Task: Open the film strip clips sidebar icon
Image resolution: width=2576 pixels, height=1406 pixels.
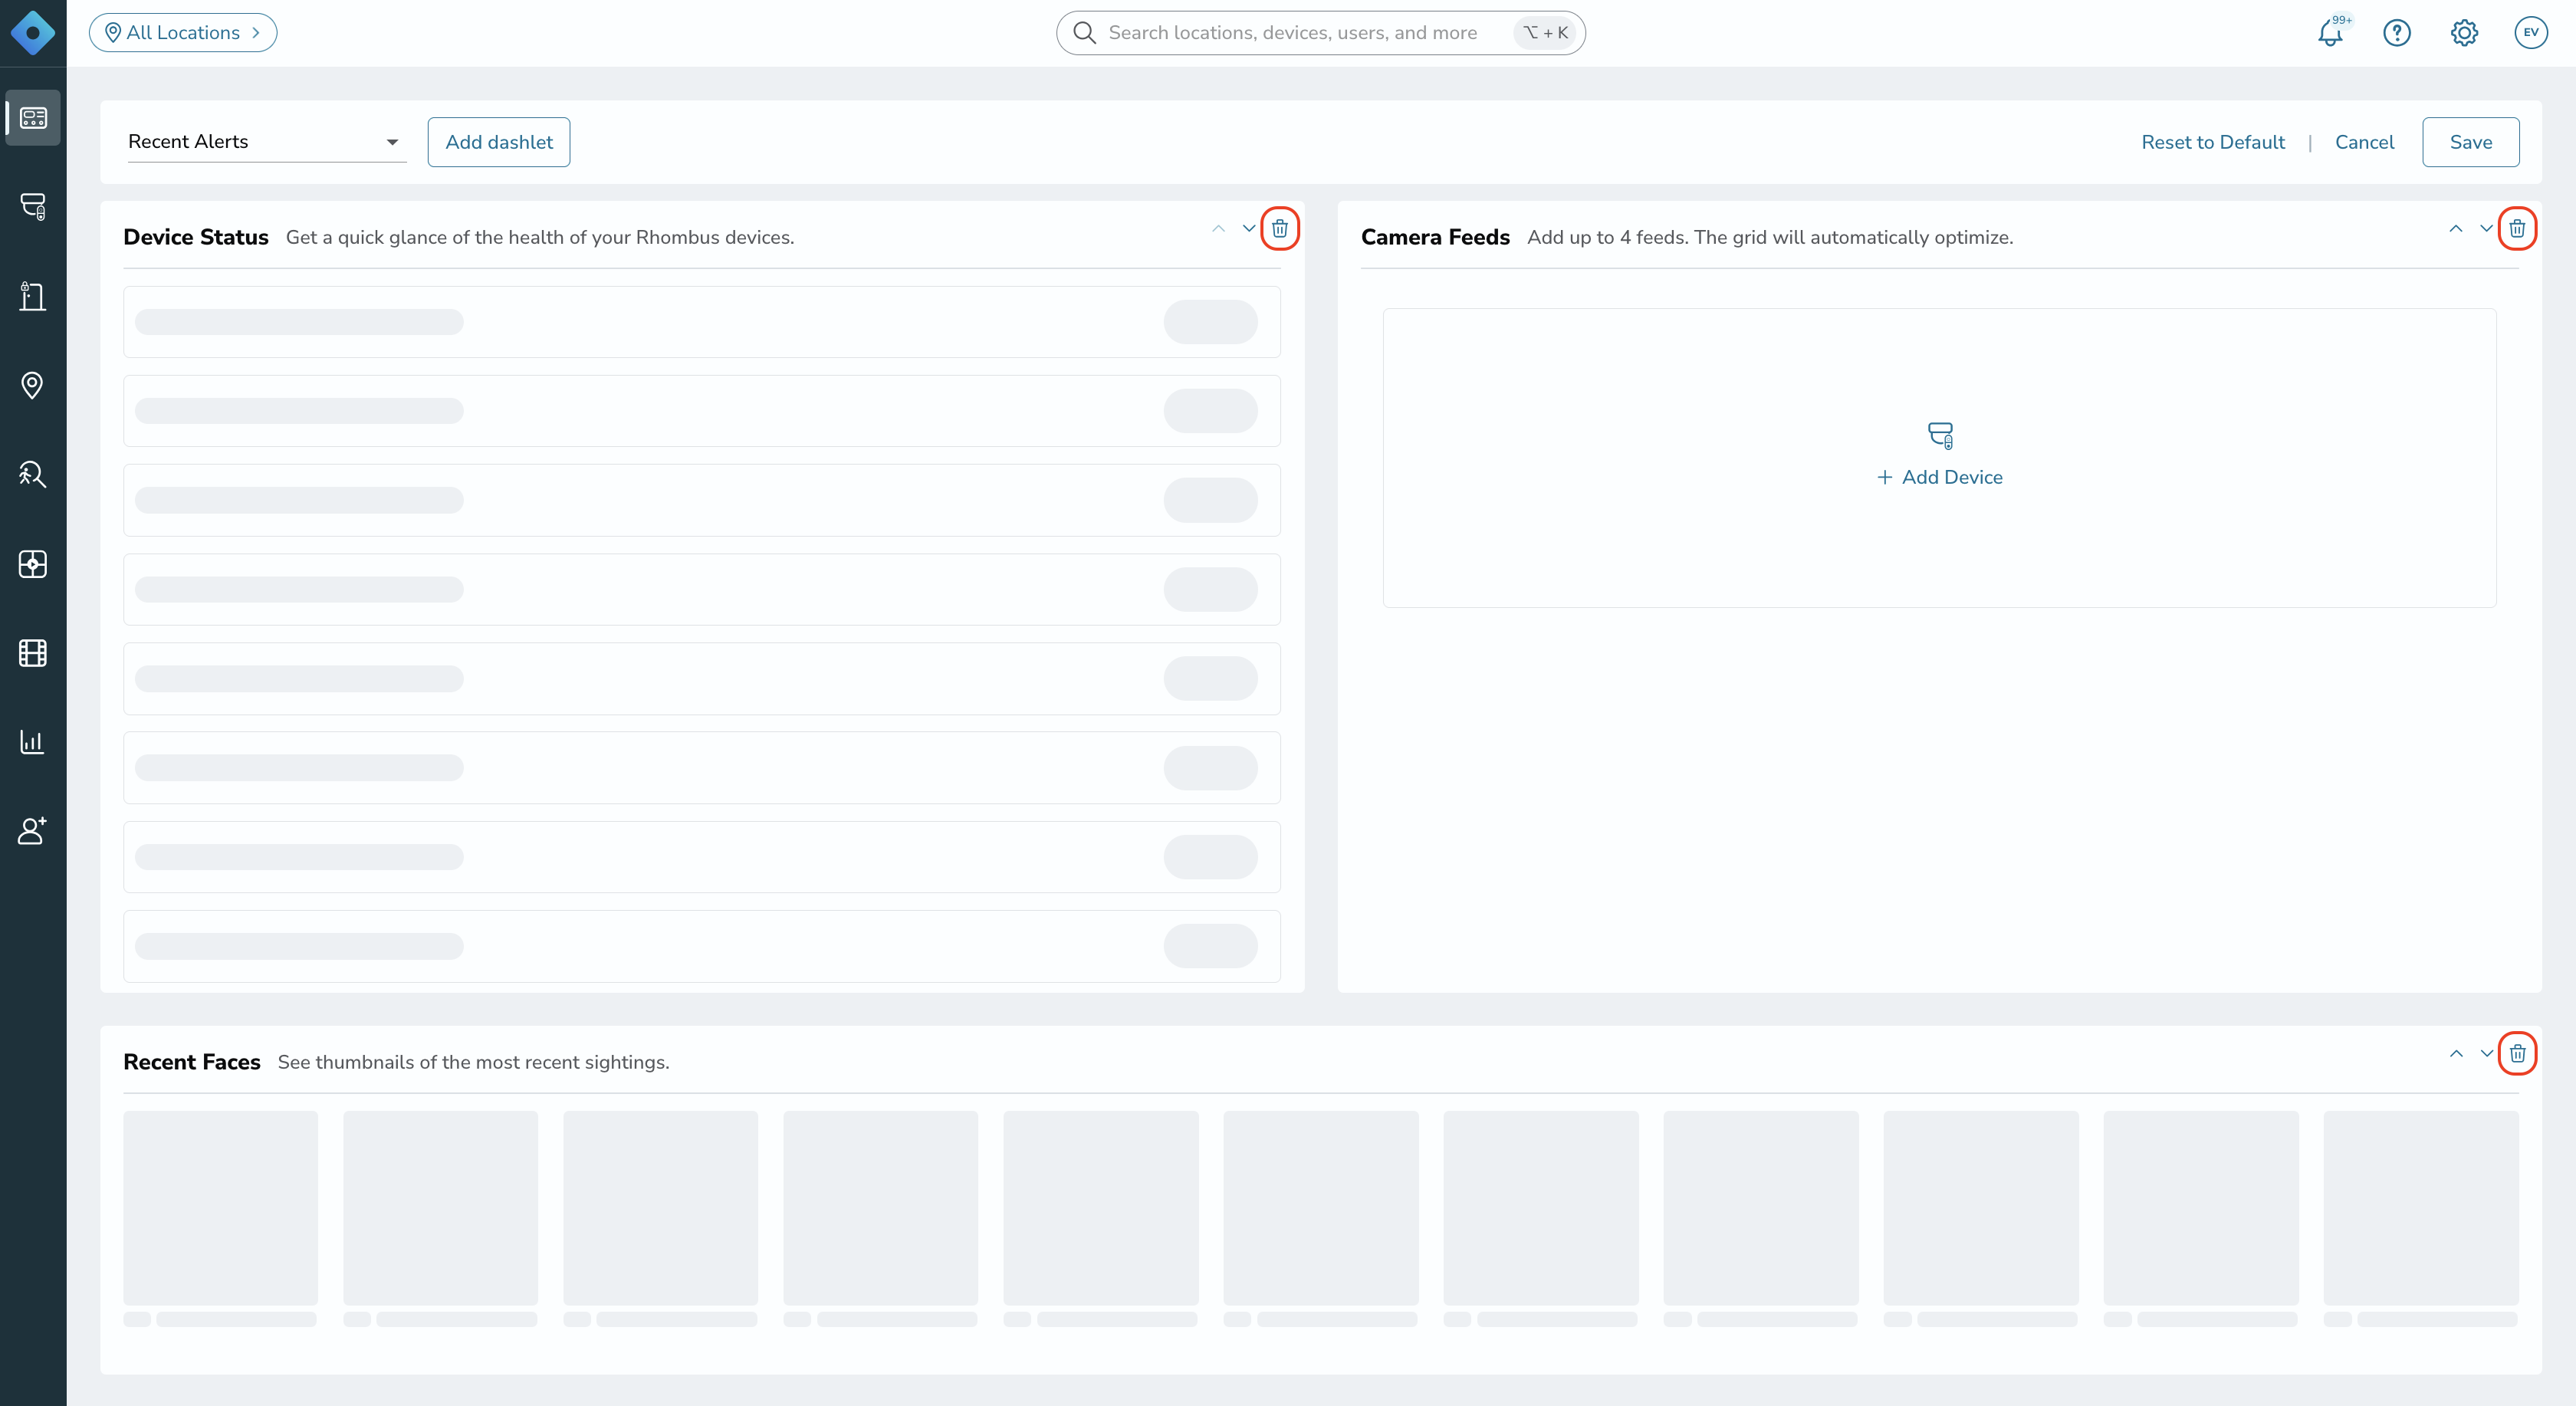Action: point(33,653)
